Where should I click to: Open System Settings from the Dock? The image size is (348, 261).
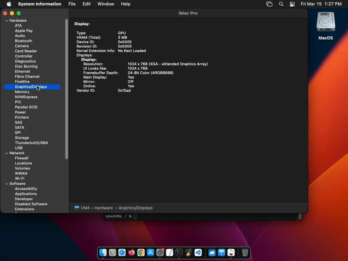click(x=160, y=253)
